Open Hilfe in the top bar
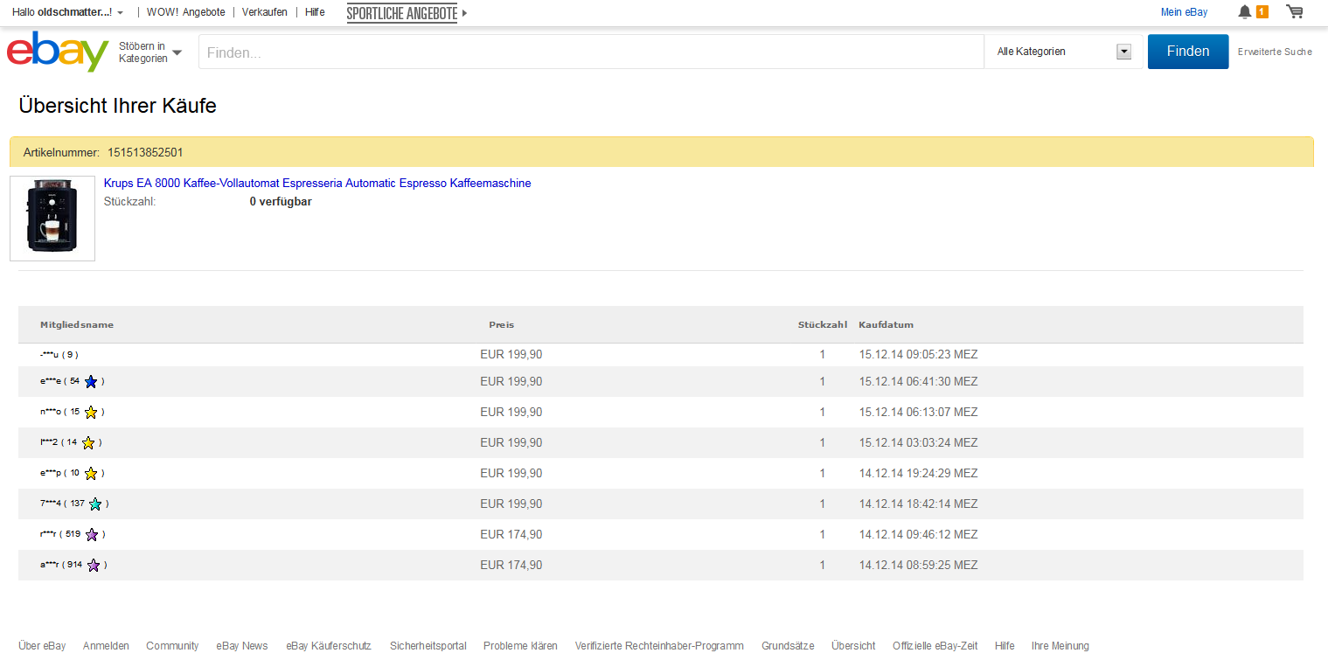 point(315,12)
